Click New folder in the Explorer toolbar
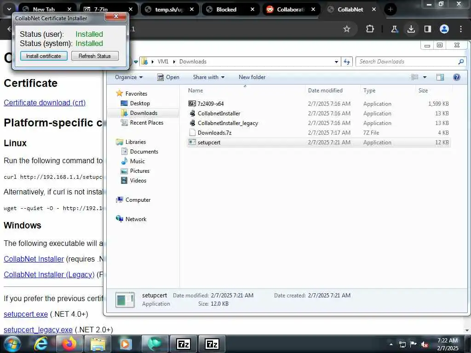 click(252, 77)
